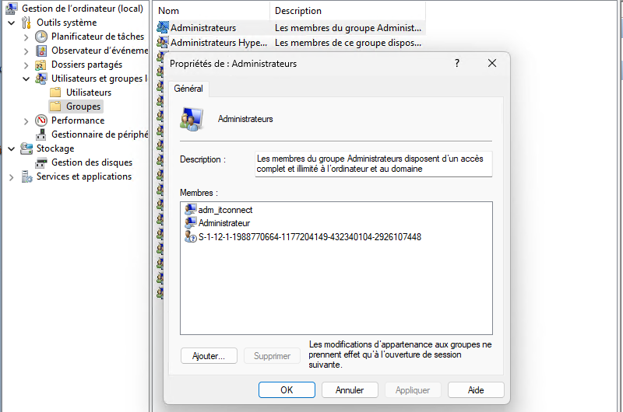
Task: Click the Annuler button
Action: [x=350, y=389]
